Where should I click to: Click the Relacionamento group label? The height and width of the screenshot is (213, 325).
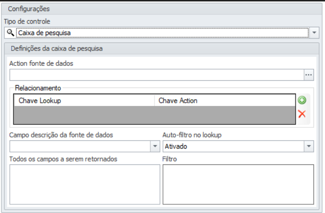pos(38,88)
